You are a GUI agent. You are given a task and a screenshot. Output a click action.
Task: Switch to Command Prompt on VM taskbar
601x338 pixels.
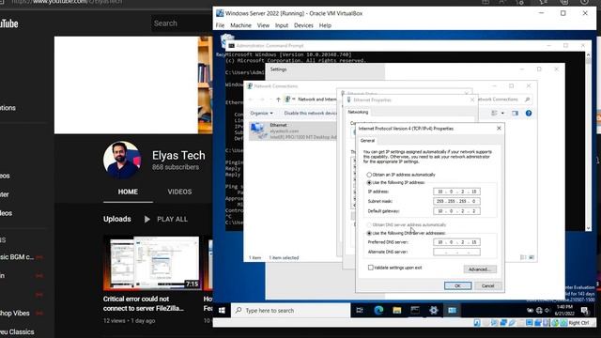tap(415, 311)
